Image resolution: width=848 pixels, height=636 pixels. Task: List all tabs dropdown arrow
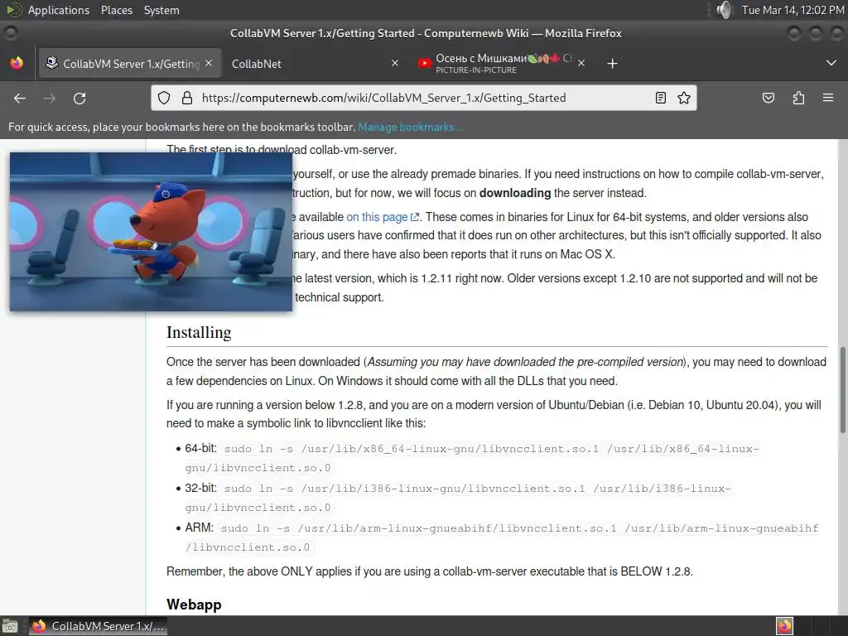(831, 63)
